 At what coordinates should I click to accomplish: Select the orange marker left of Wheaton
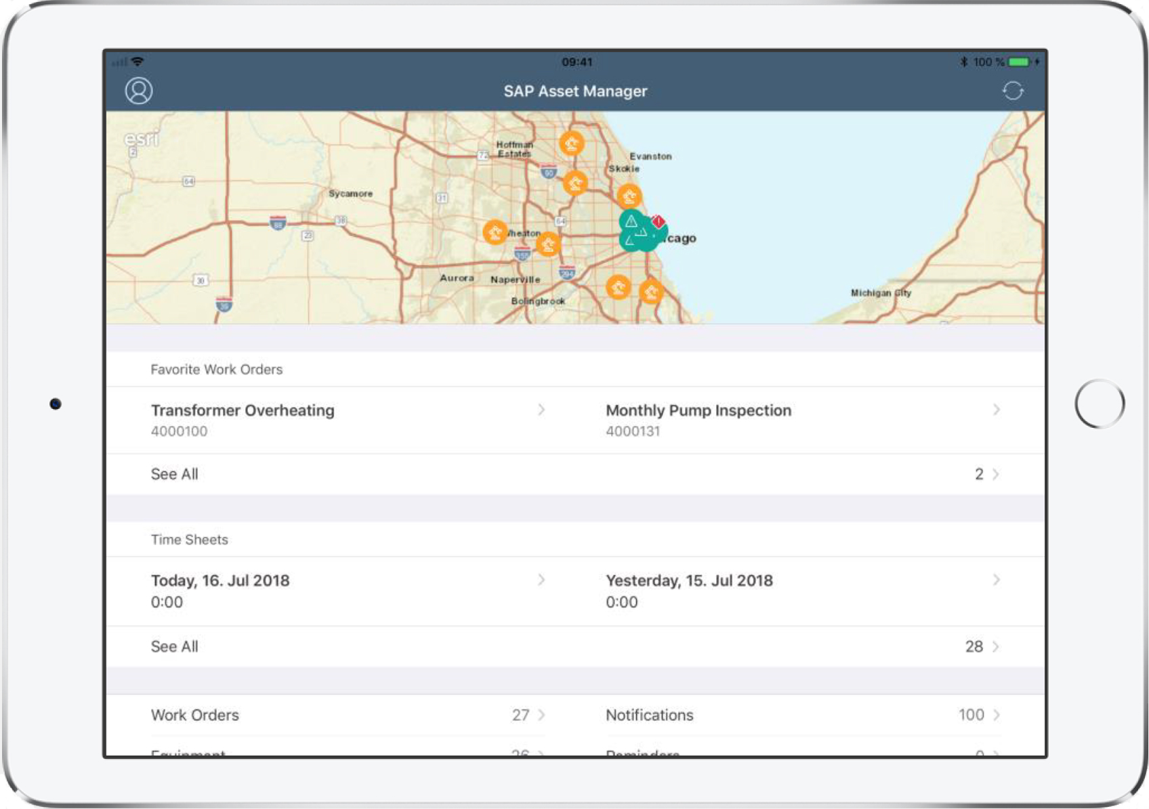495,232
